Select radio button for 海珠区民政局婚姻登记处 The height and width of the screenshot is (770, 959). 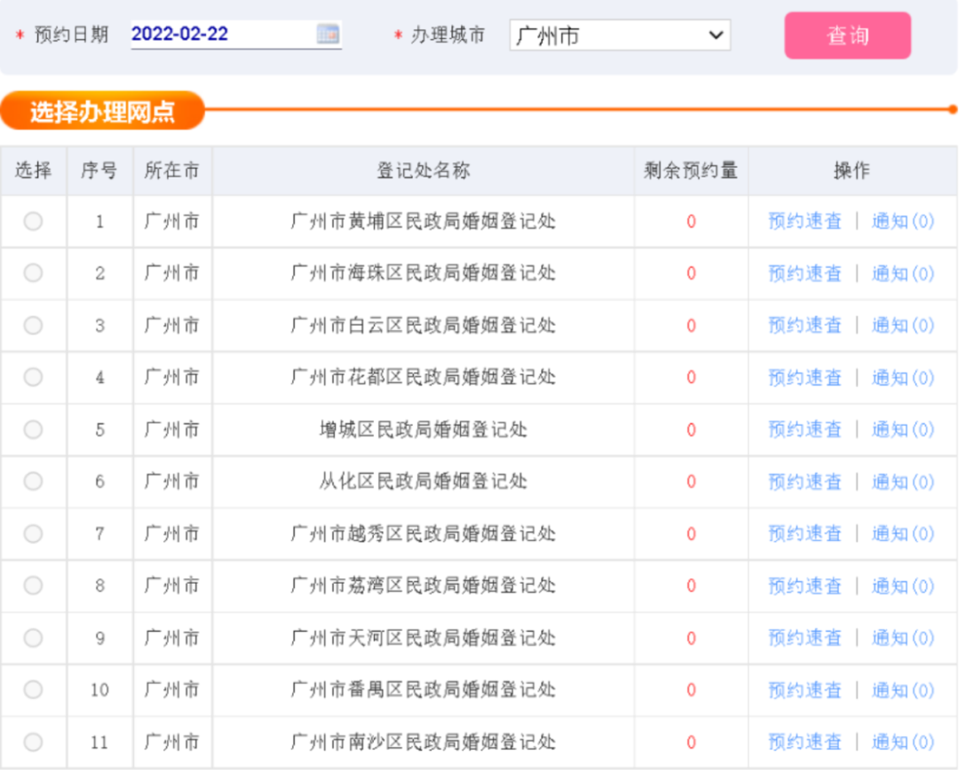click(33, 273)
